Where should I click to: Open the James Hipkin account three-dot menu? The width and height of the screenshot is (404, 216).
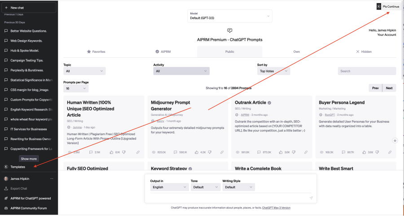point(52,178)
